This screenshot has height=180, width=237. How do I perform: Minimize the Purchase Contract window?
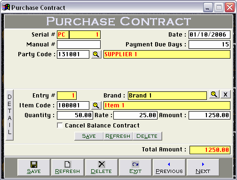[x=208, y=7]
